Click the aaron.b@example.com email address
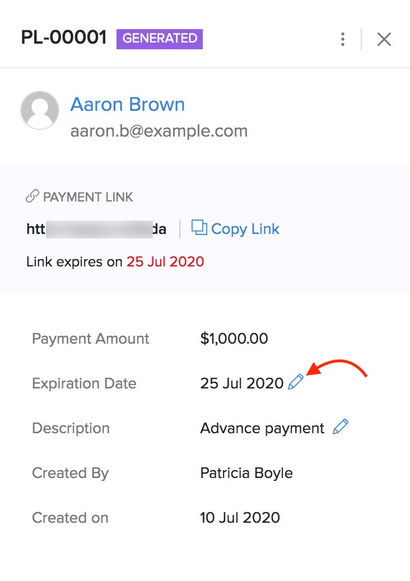The image size is (410, 581). 159,131
